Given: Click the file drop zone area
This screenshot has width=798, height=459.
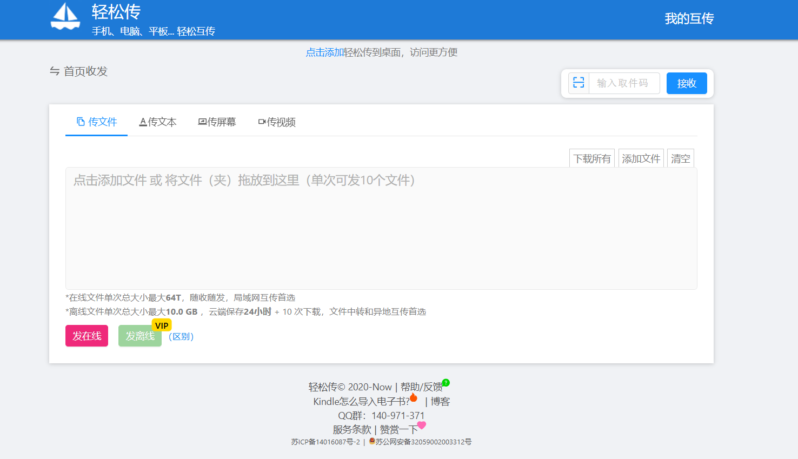Looking at the screenshot, I should [x=381, y=232].
